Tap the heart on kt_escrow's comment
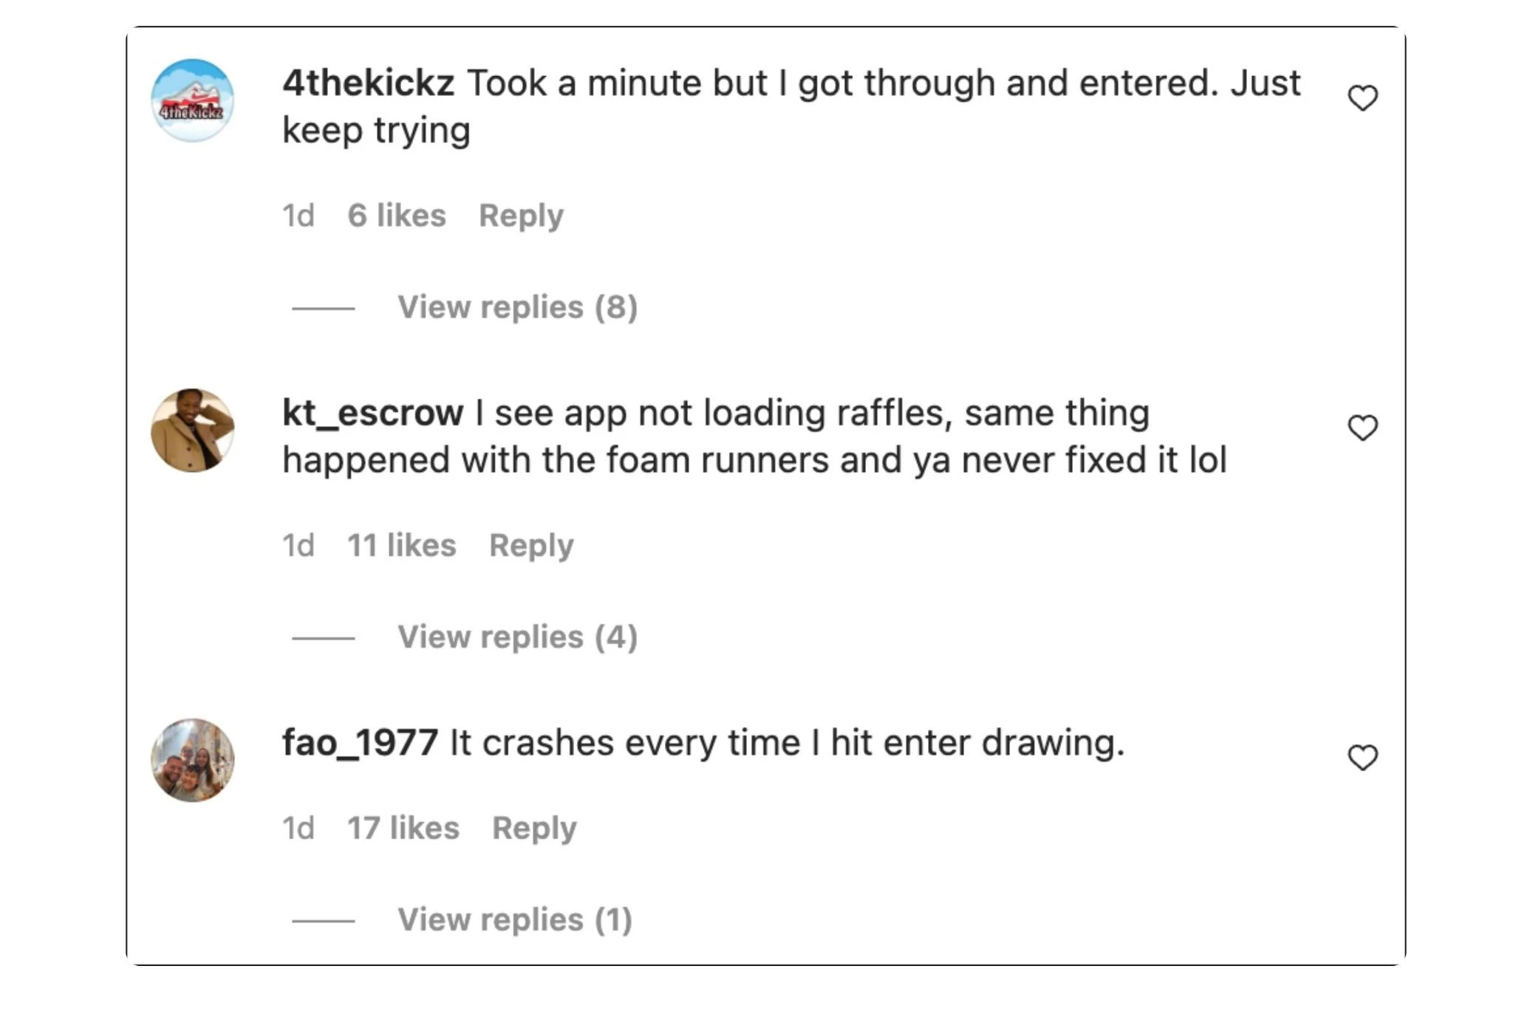 pyautogui.click(x=1362, y=428)
